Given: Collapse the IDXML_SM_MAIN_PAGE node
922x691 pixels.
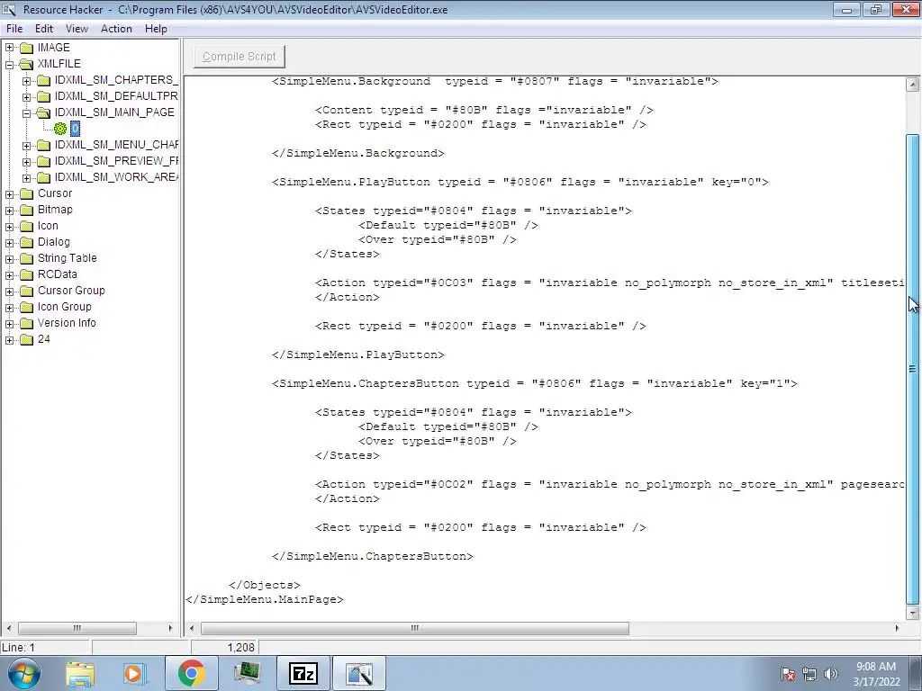Looking at the screenshot, I should tap(26, 112).
